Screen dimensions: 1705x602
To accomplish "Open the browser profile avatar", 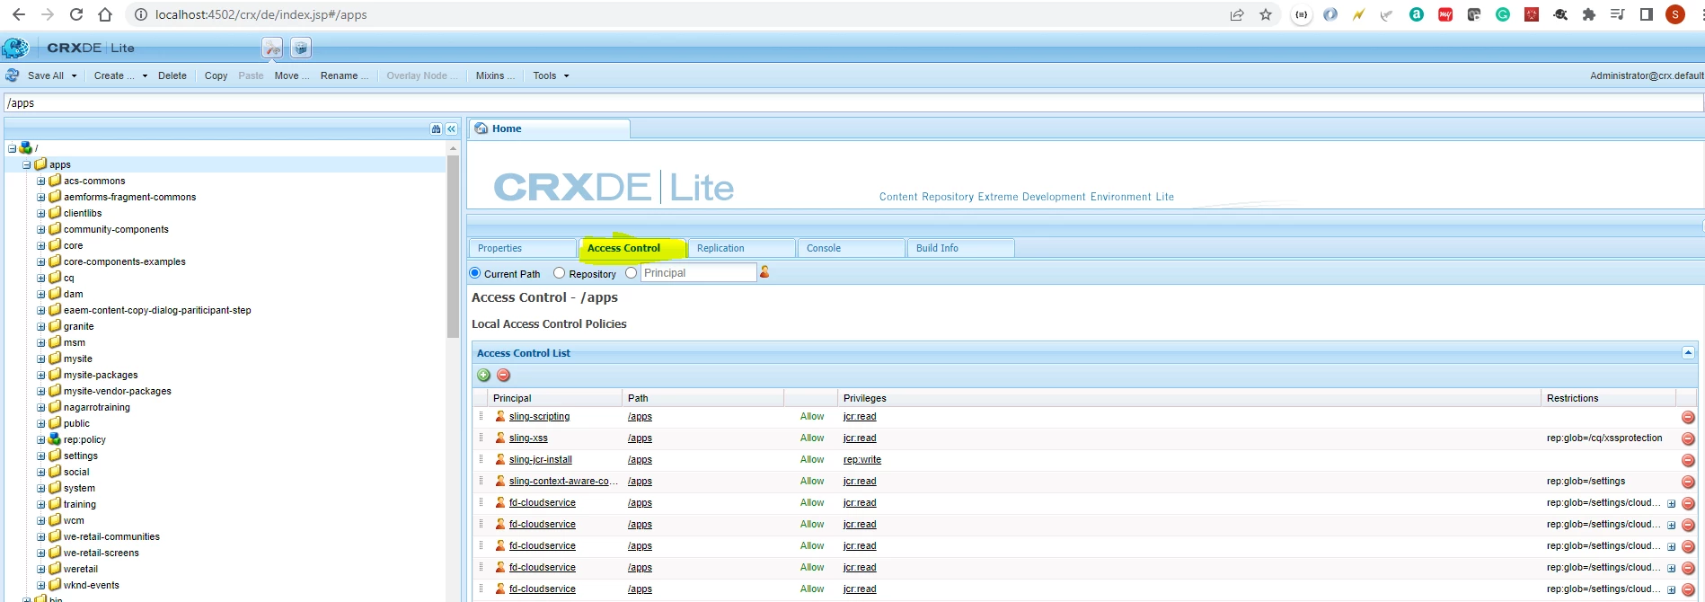I will (1675, 14).
